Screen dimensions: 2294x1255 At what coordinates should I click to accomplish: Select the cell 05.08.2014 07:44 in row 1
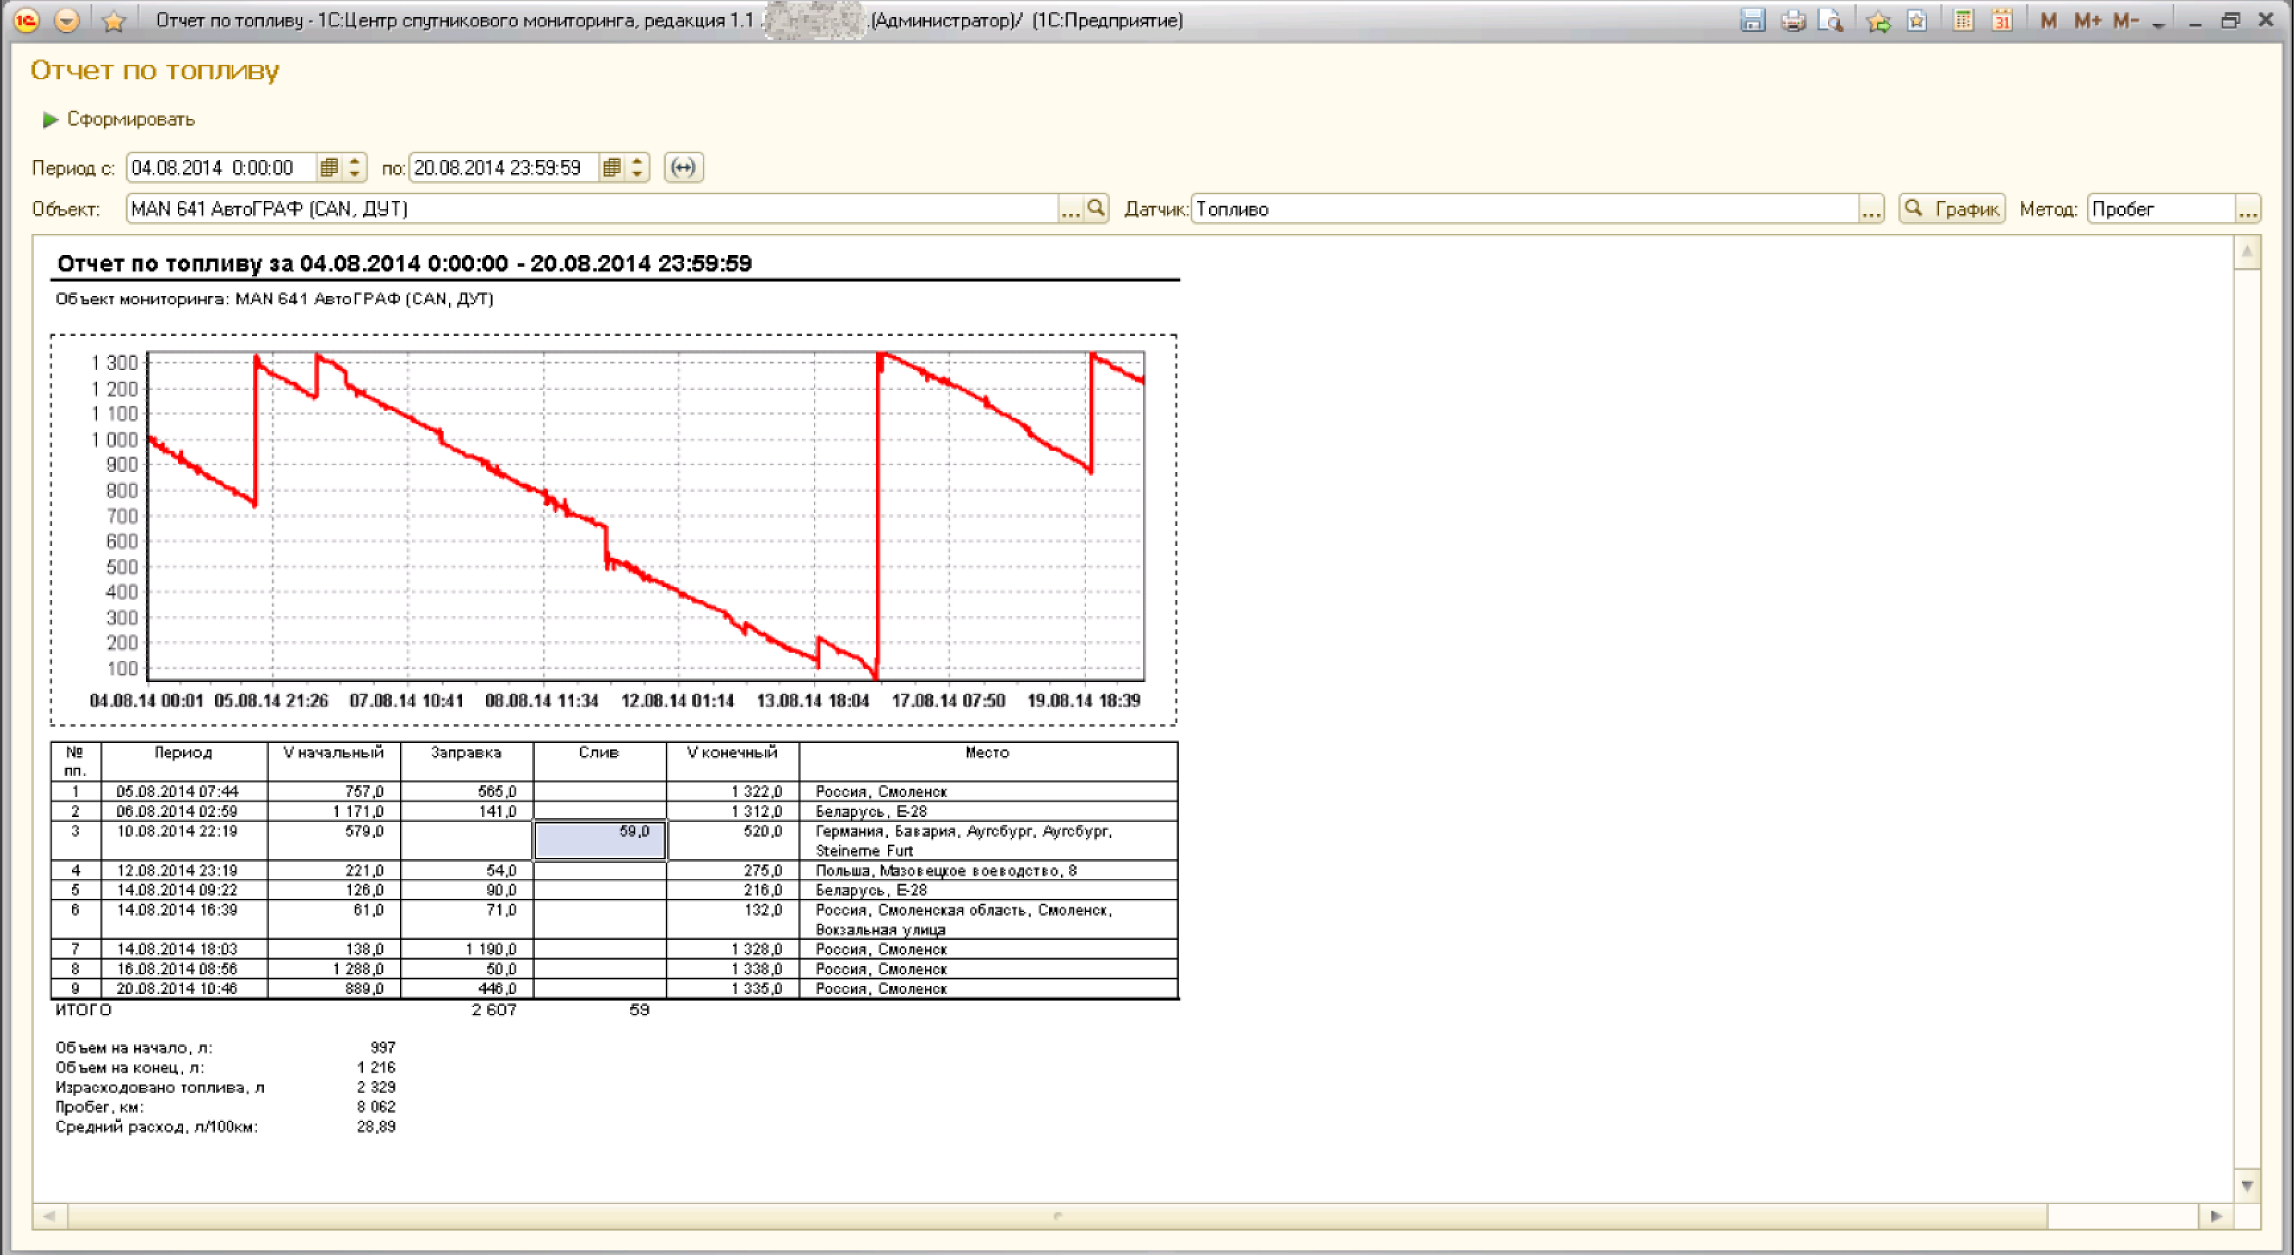click(183, 791)
